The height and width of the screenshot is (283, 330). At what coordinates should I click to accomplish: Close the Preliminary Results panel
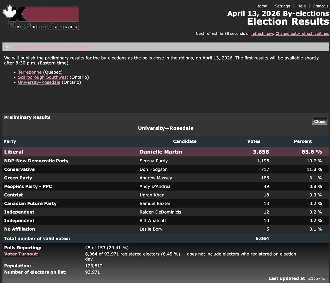(320, 122)
